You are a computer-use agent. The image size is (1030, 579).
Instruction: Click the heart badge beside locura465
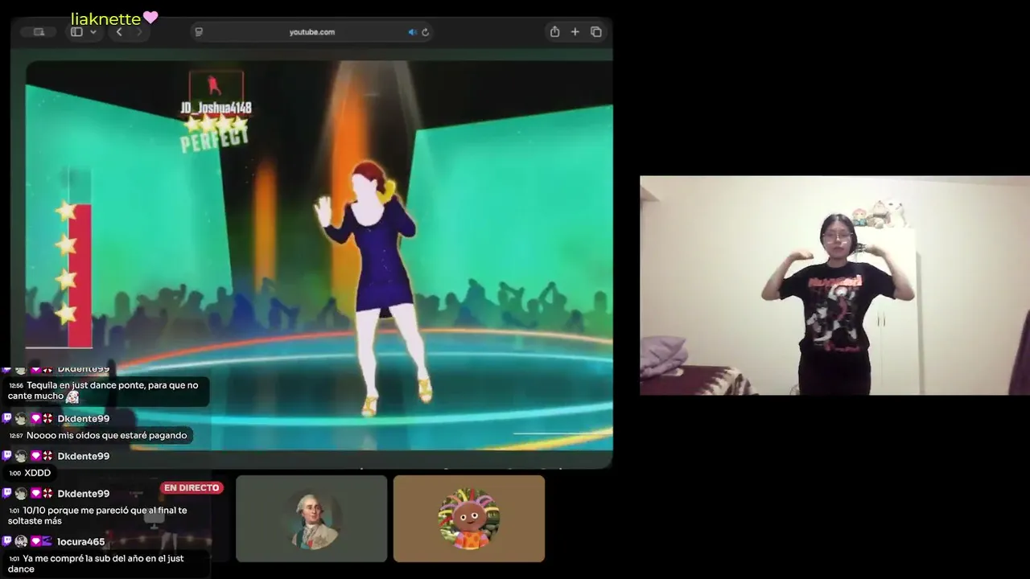pyautogui.click(x=35, y=541)
